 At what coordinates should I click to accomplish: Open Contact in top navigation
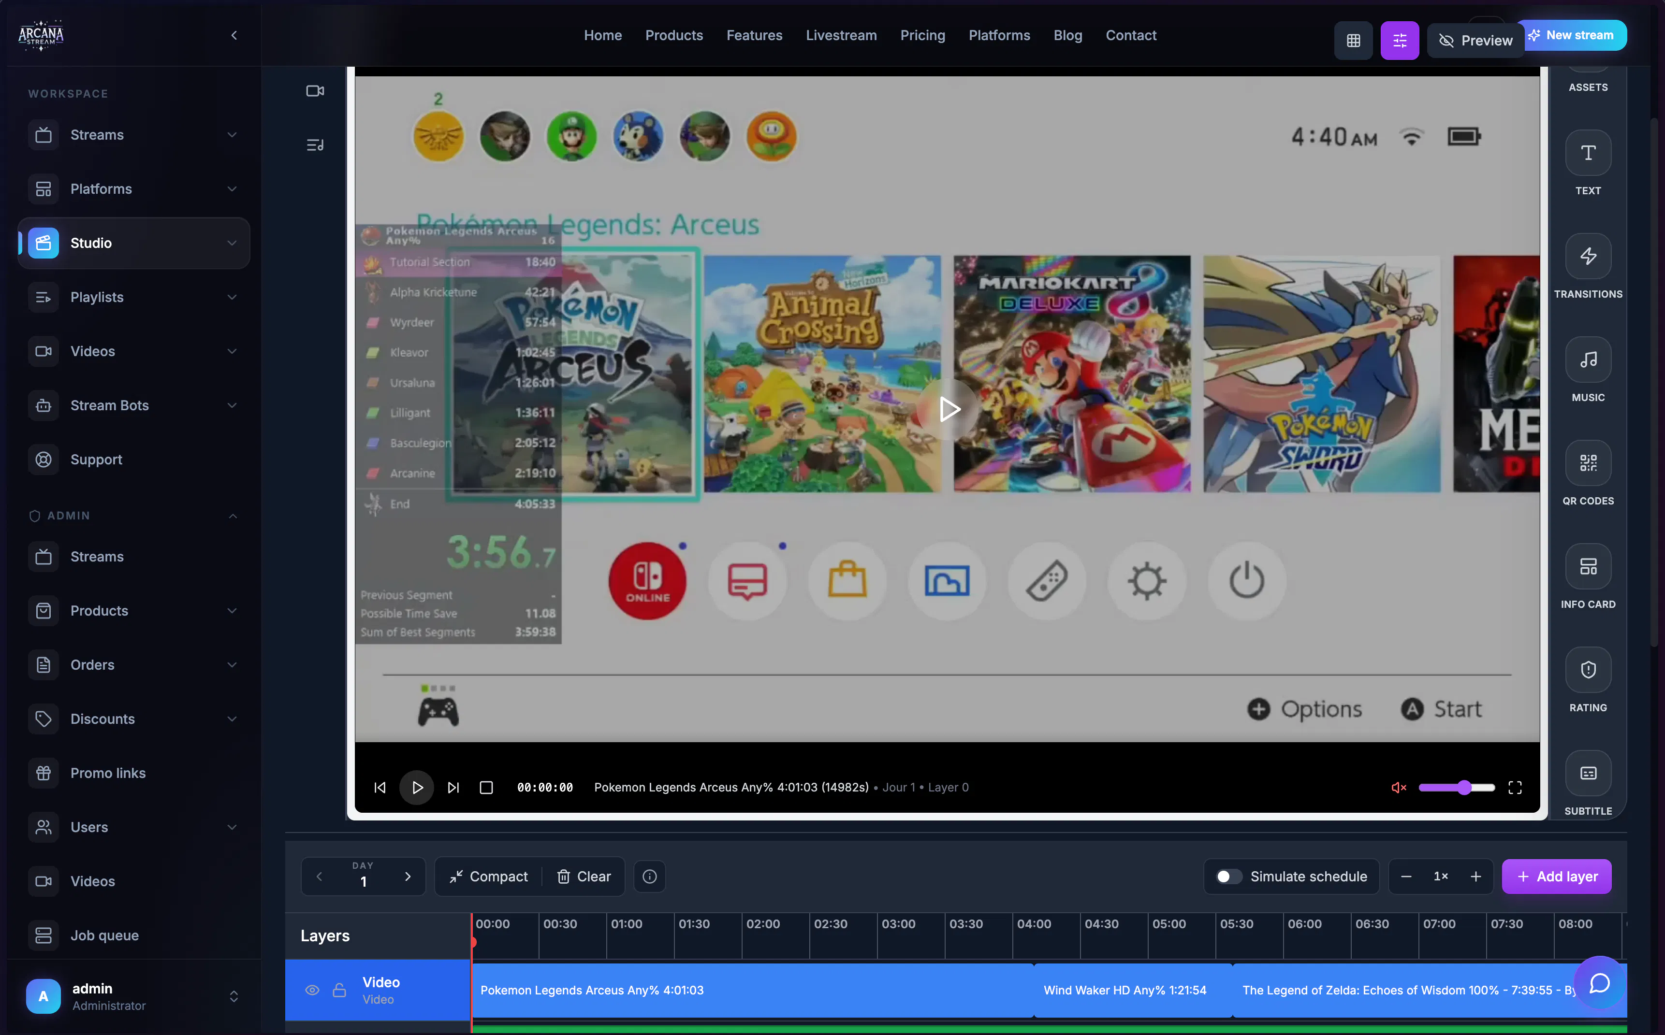pos(1131,35)
